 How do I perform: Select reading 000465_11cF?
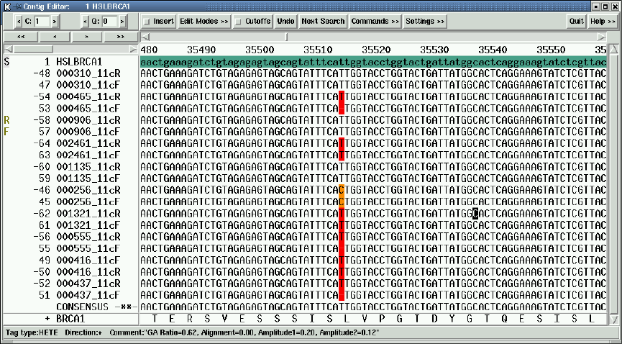click(88, 109)
